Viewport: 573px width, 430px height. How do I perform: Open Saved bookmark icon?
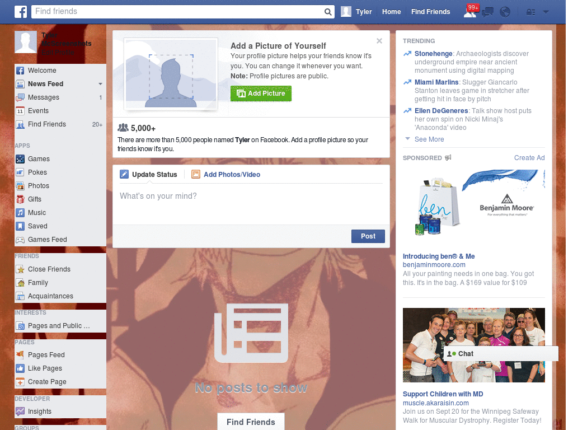[x=20, y=226]
